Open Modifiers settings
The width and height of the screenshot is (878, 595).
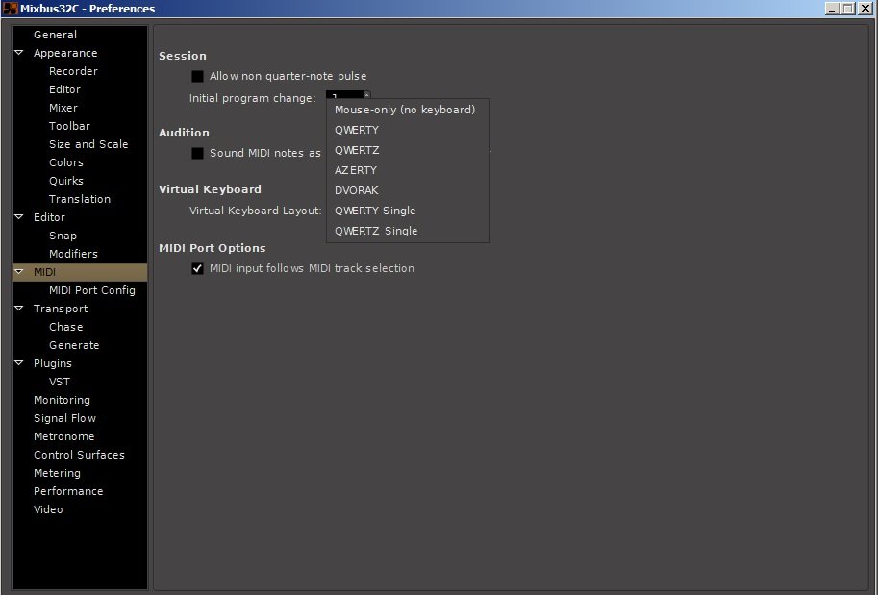point(73,254)
